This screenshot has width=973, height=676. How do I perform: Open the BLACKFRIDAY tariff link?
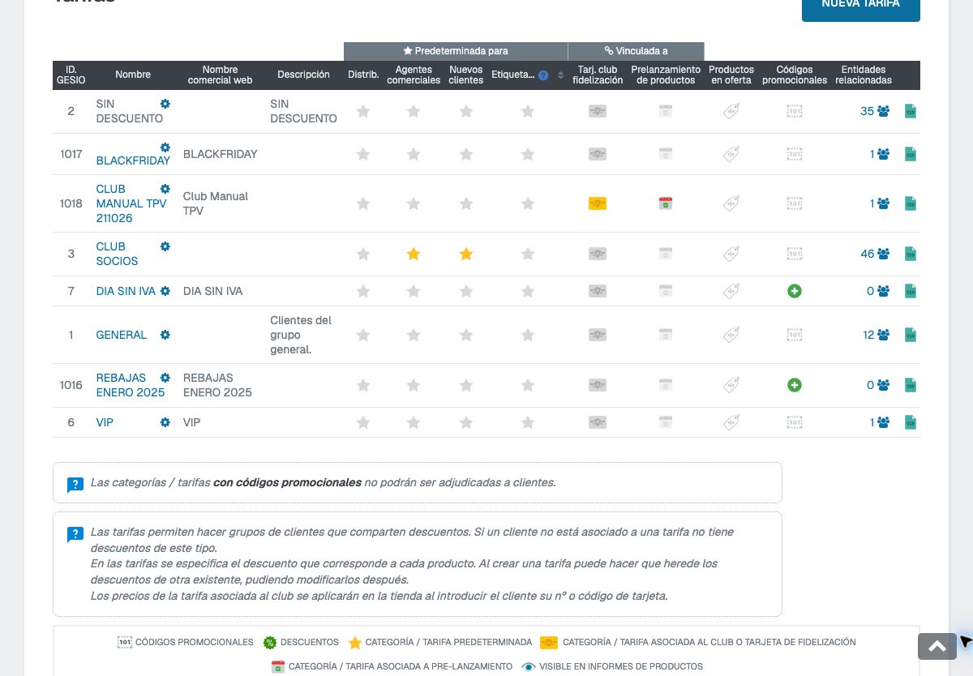(x=133, y=160)
